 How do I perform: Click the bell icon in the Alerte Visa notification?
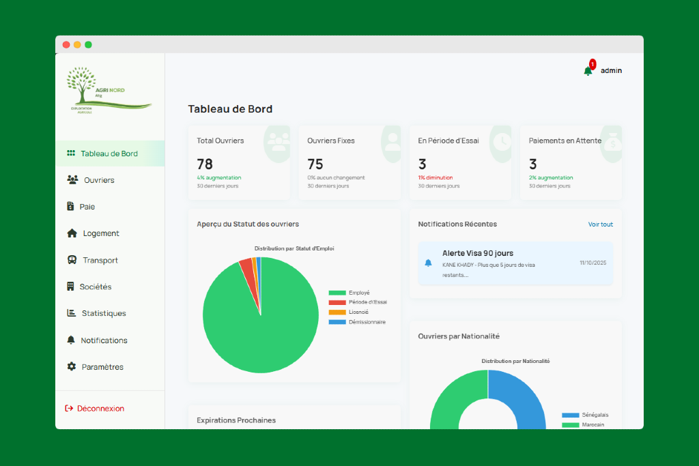click(x=429, y=263)
